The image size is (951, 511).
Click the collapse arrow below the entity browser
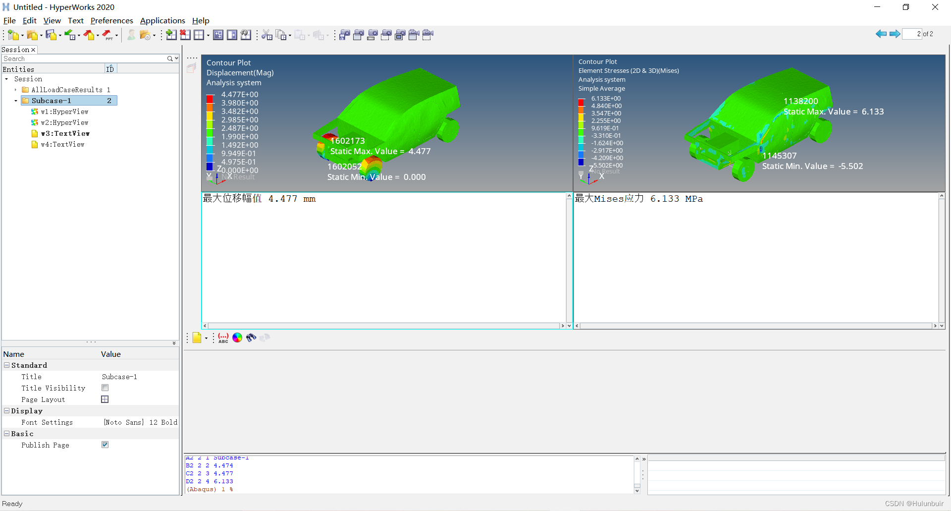coord(174,343)
